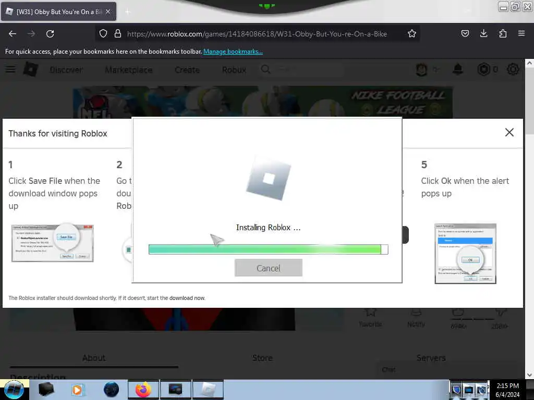Go to home via Roblox logo
This screenshot has height=400, width=534.
click(31, 69)
